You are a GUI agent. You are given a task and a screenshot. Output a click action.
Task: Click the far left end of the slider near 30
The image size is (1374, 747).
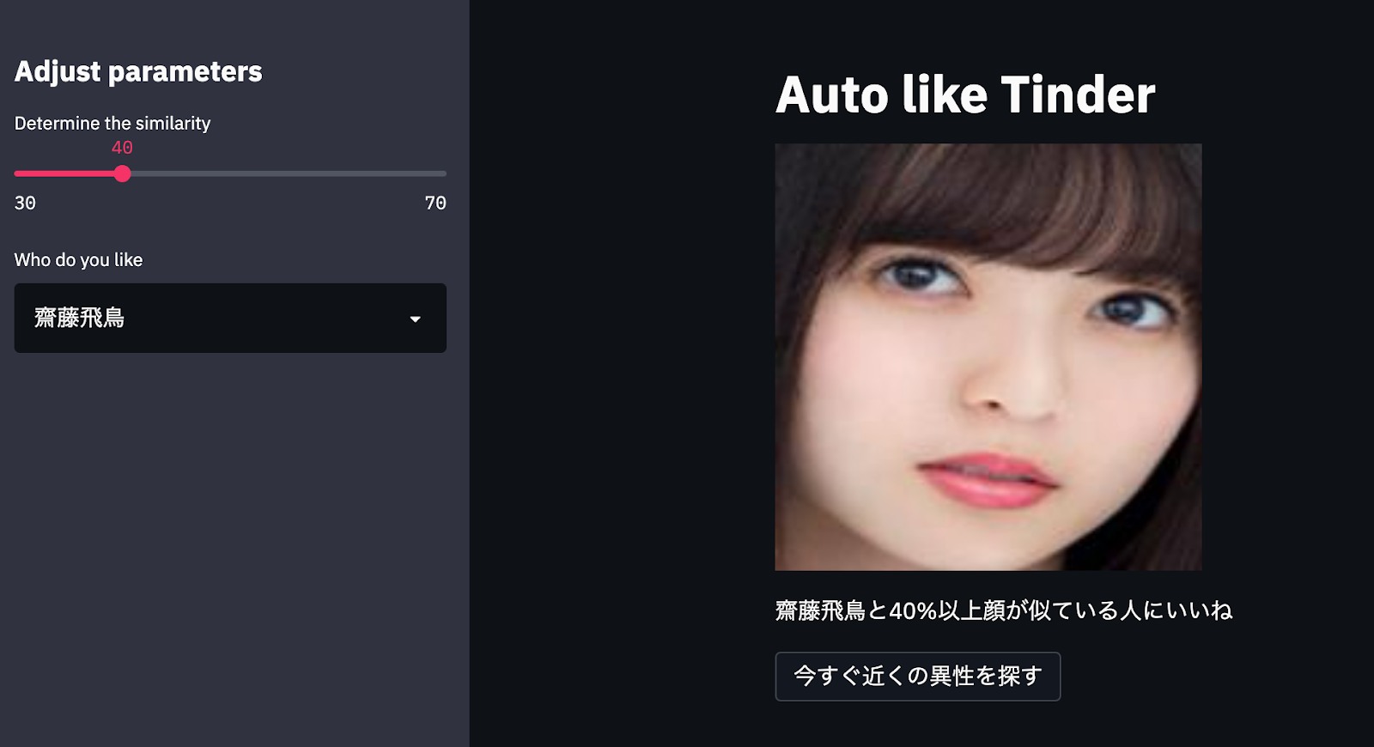17,173
